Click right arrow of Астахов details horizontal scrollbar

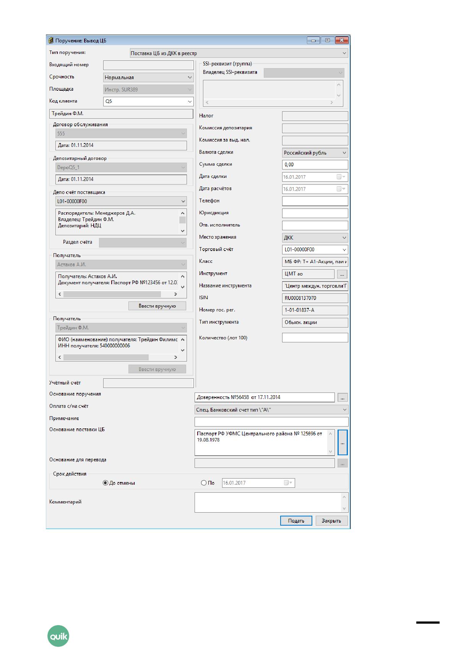coord(175,294)
